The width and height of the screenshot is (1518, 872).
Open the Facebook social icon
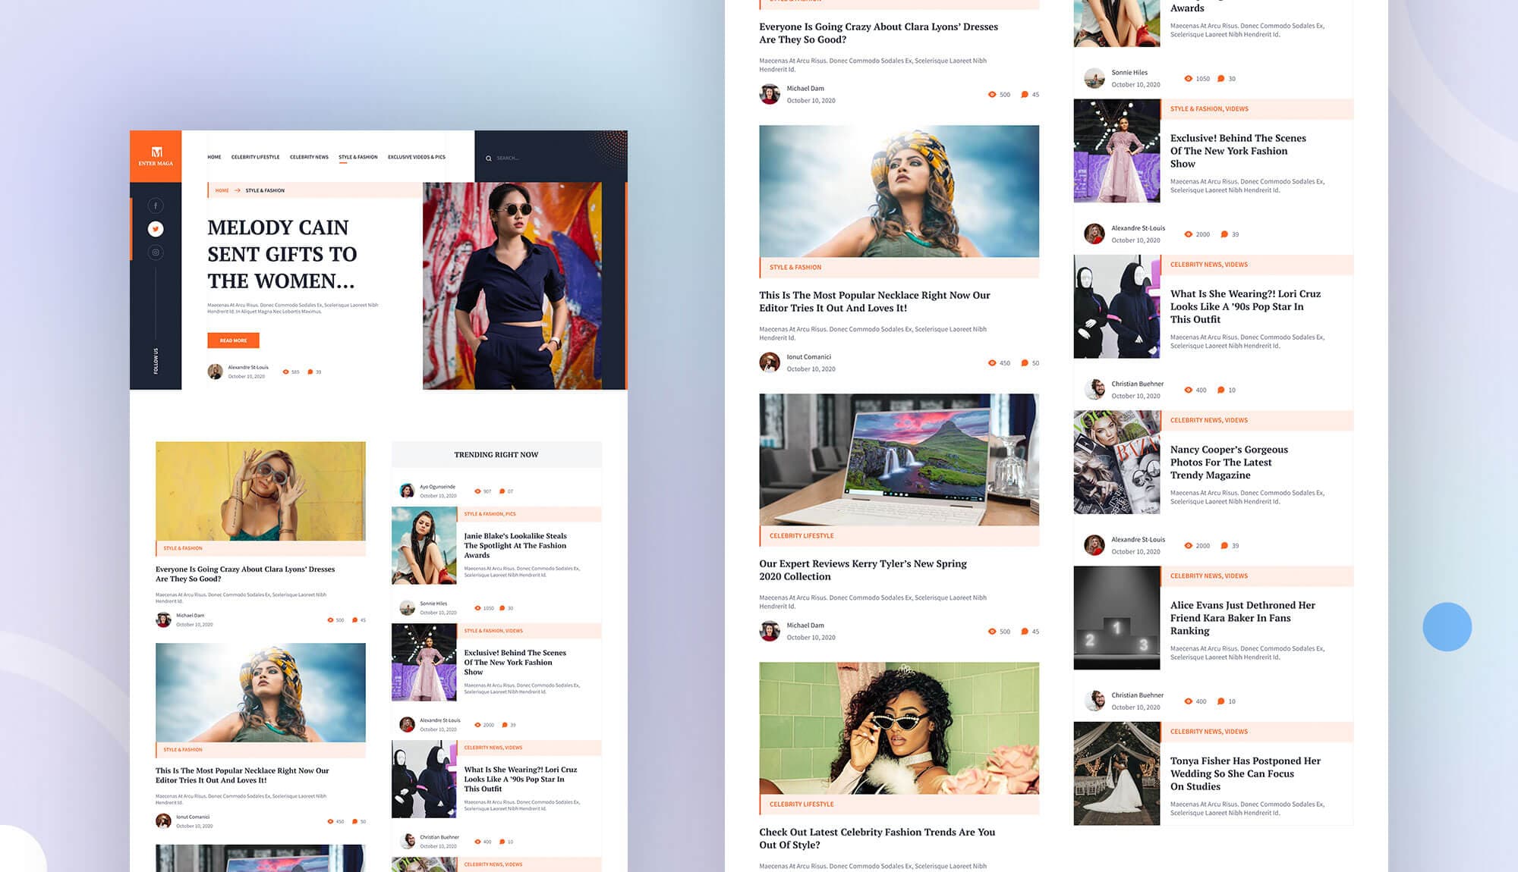[x=156, y=205]
